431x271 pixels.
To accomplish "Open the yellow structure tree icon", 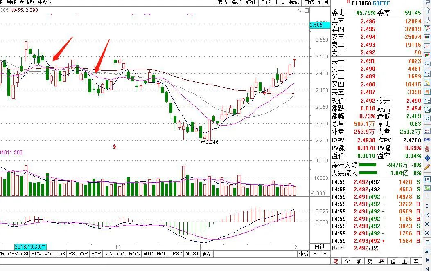I will pyautogui.click(x=427, y=83).
